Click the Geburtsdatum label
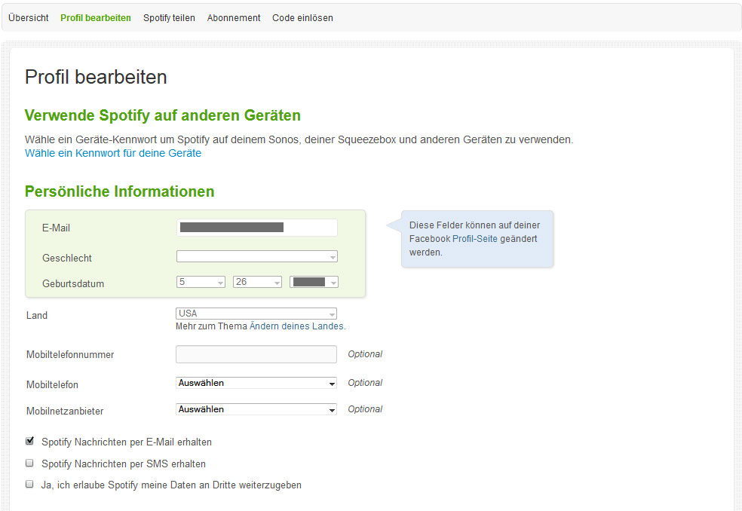This screenshot has width=742, height=511. pyautogui.click(x=73, y=284)
